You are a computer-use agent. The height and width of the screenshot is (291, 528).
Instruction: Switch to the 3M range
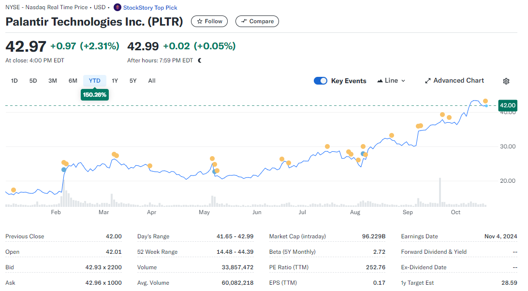[x=53, y=81]
